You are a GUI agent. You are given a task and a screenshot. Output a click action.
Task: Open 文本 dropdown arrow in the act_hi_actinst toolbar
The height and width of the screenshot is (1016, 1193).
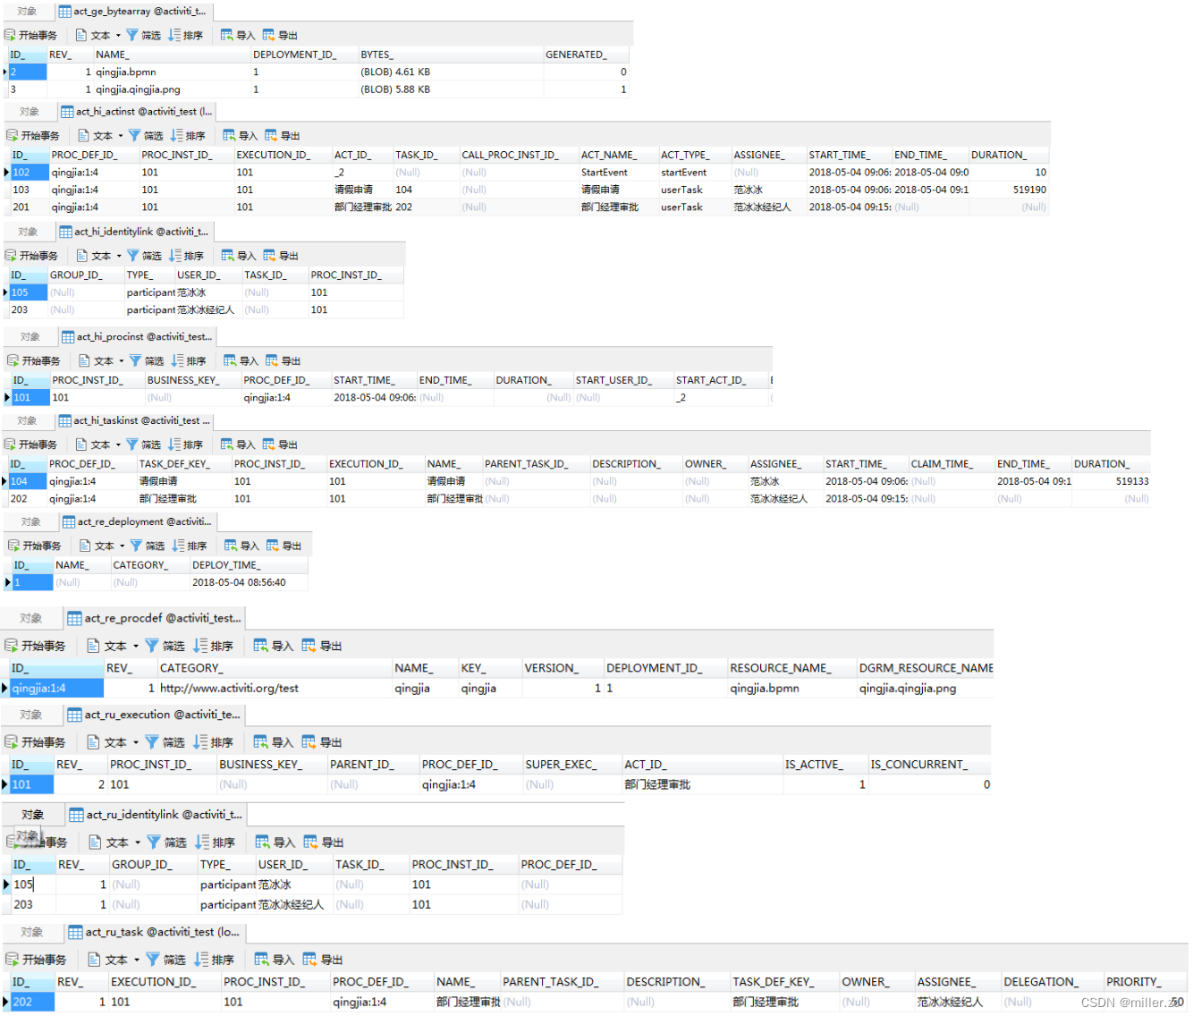(121, 136)
